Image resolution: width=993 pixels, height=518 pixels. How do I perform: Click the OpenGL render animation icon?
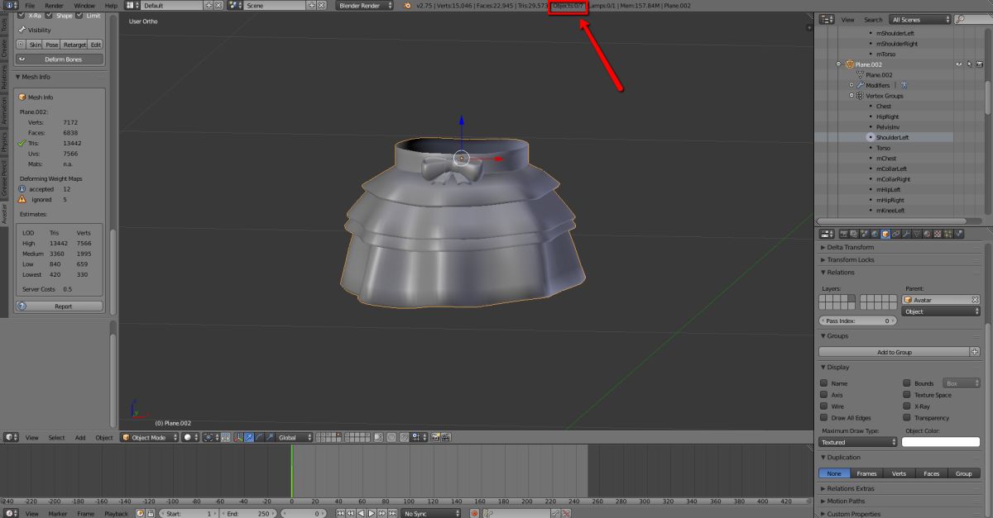pos(446,437)
